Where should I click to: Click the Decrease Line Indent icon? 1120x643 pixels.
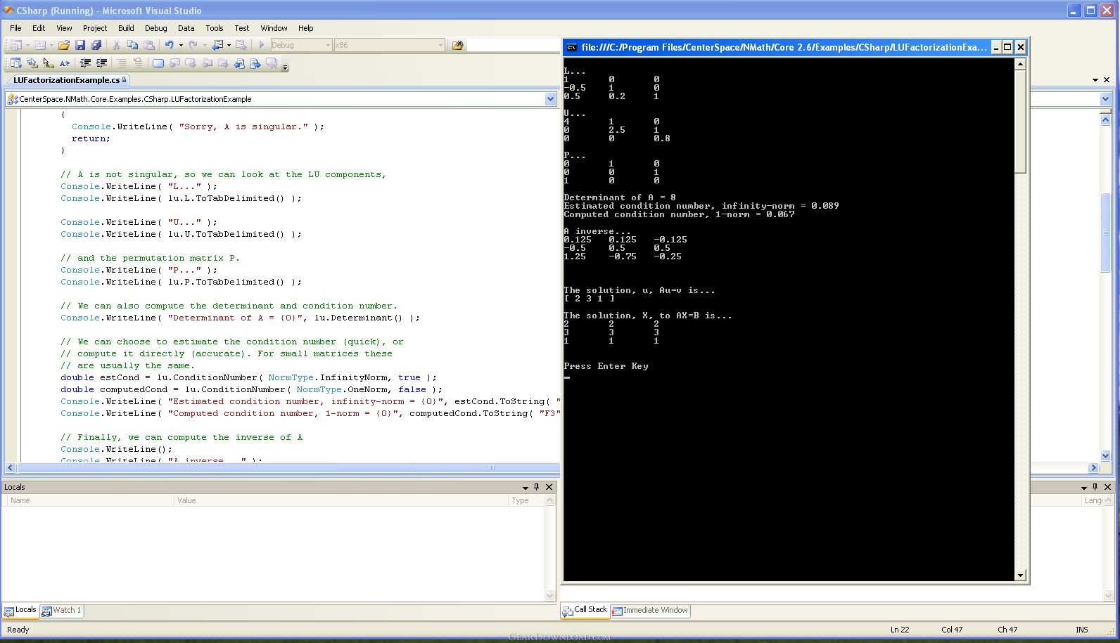coord(85,63)
